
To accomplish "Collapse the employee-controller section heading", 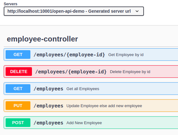I will 42,39.
